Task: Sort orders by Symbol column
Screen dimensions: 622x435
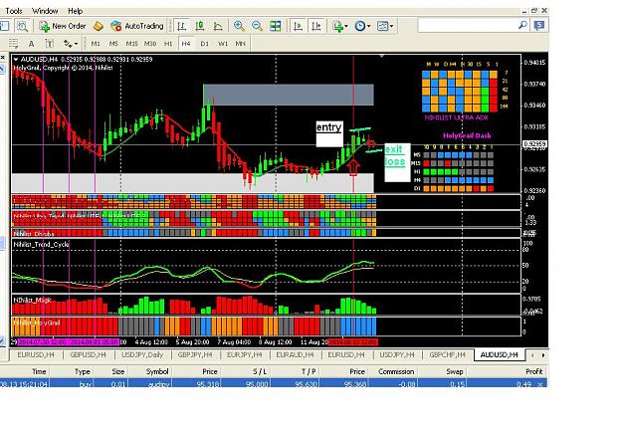Action: (157, 372)
